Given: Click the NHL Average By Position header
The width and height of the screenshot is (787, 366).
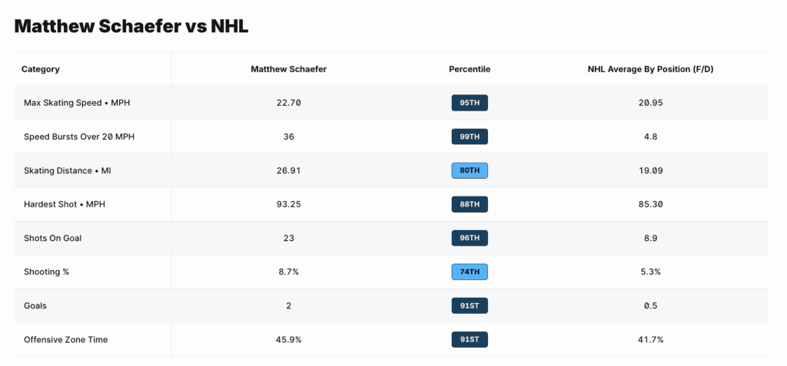Looking at the screenshot, I should (651, 69).
